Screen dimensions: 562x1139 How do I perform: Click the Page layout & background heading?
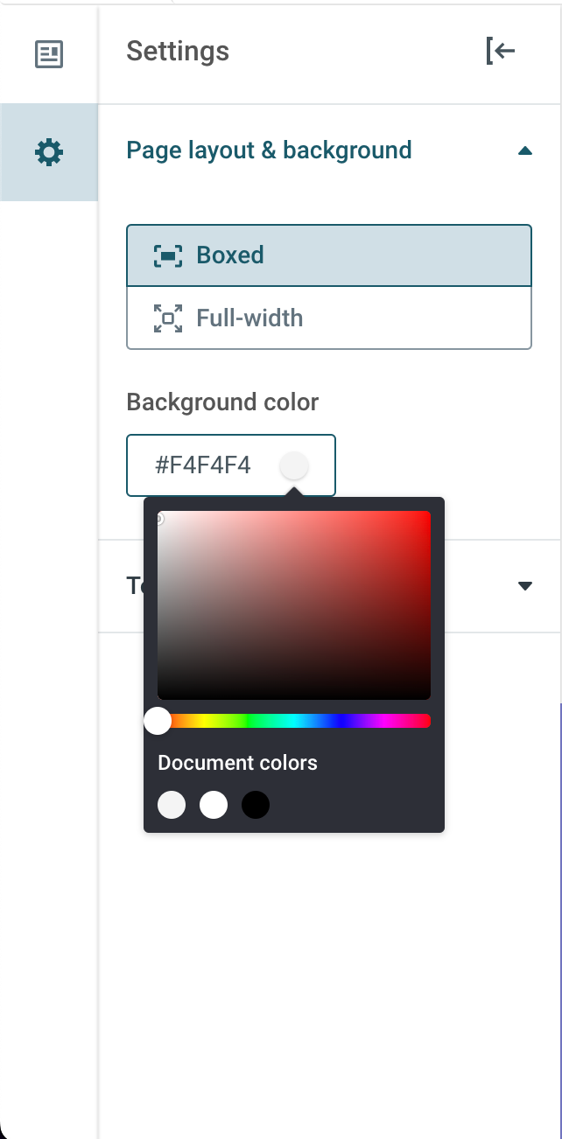(x=269, y=150)
